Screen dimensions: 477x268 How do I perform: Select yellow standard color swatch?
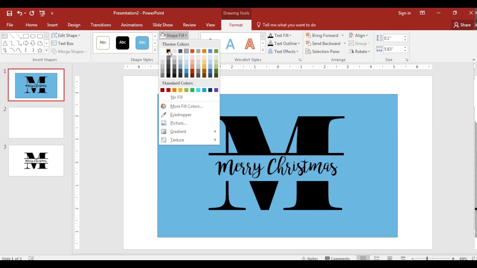pos(180,90)
